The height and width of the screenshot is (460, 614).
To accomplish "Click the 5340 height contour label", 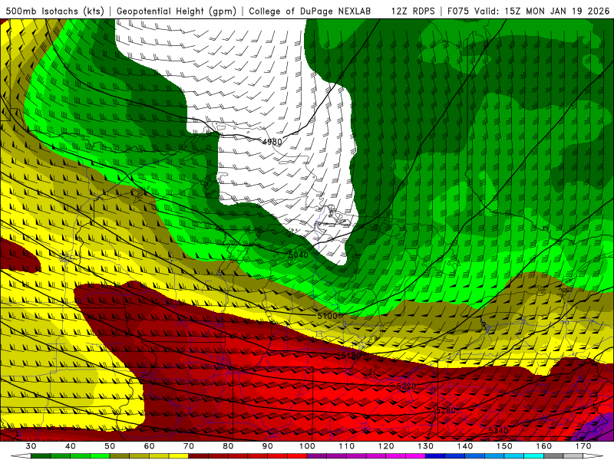I will click(498, 430).
